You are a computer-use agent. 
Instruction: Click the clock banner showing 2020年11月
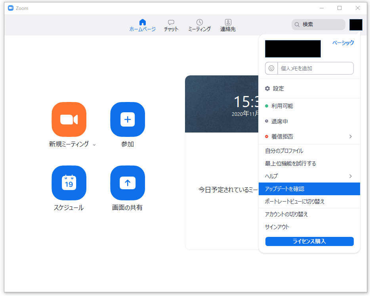click(x=221, y=104)
